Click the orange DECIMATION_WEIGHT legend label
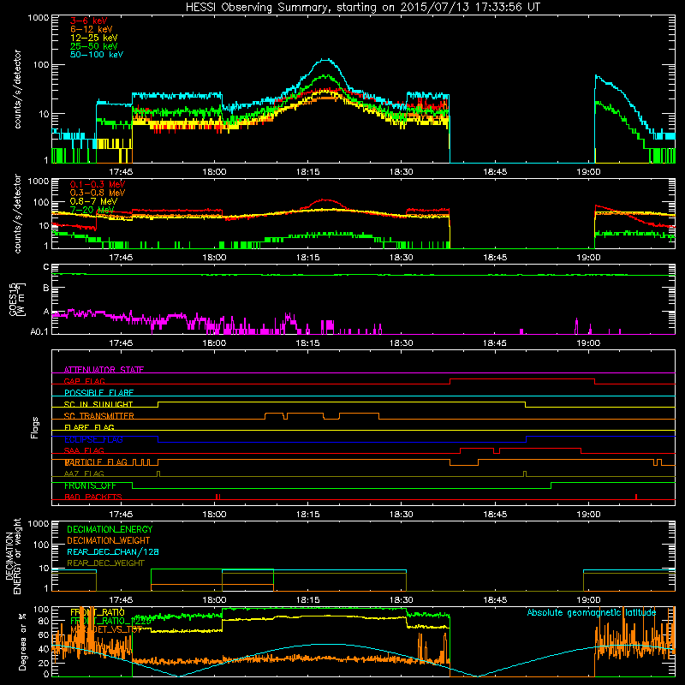The image size is (685, 685). (x=109, y=540)
